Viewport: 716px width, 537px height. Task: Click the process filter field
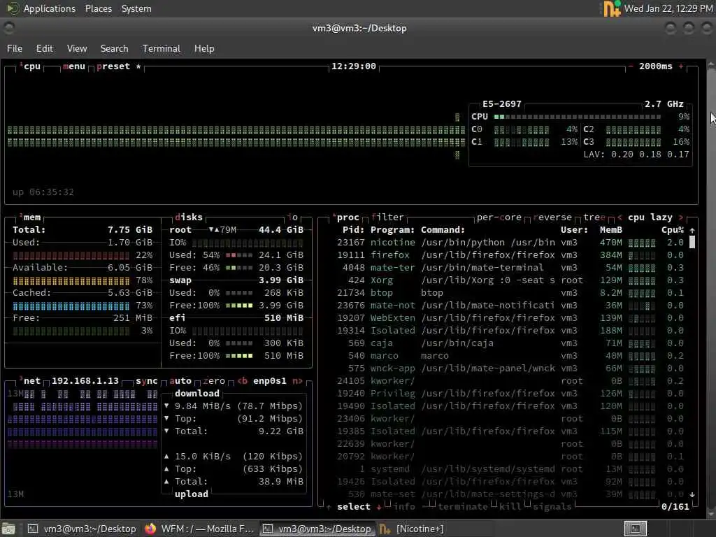(x=387, y=217)
